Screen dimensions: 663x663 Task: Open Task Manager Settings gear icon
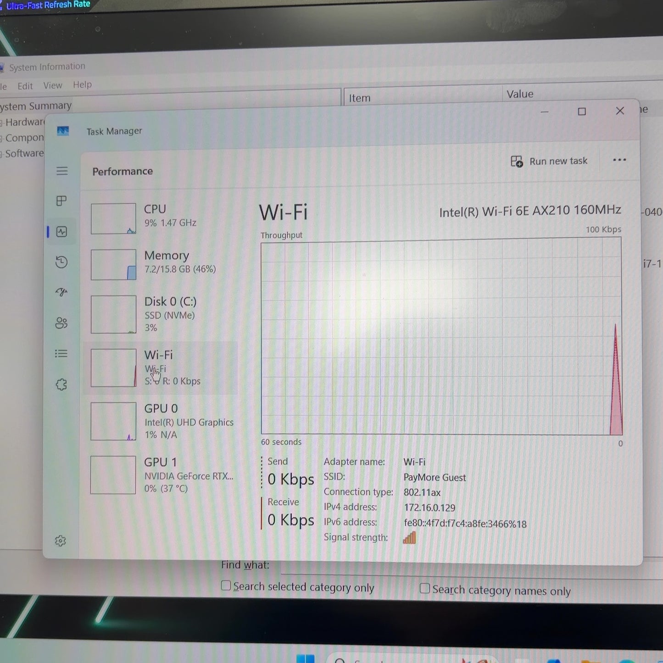(x=61, y=541)
